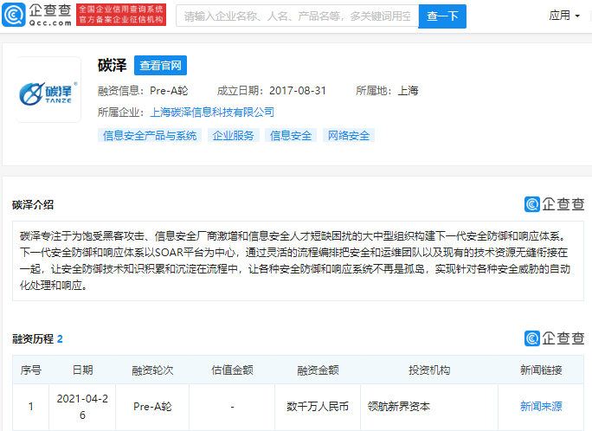Select the 信息安全产品与系统 tag

(150, 136)
